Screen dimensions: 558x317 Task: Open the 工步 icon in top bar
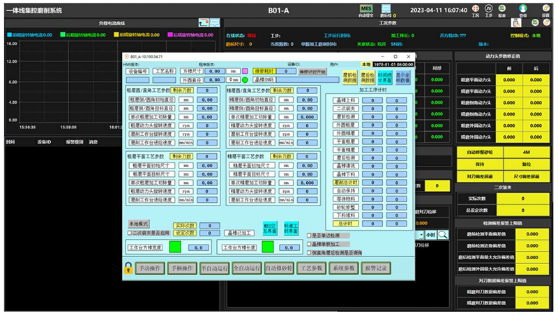(488, 10)
